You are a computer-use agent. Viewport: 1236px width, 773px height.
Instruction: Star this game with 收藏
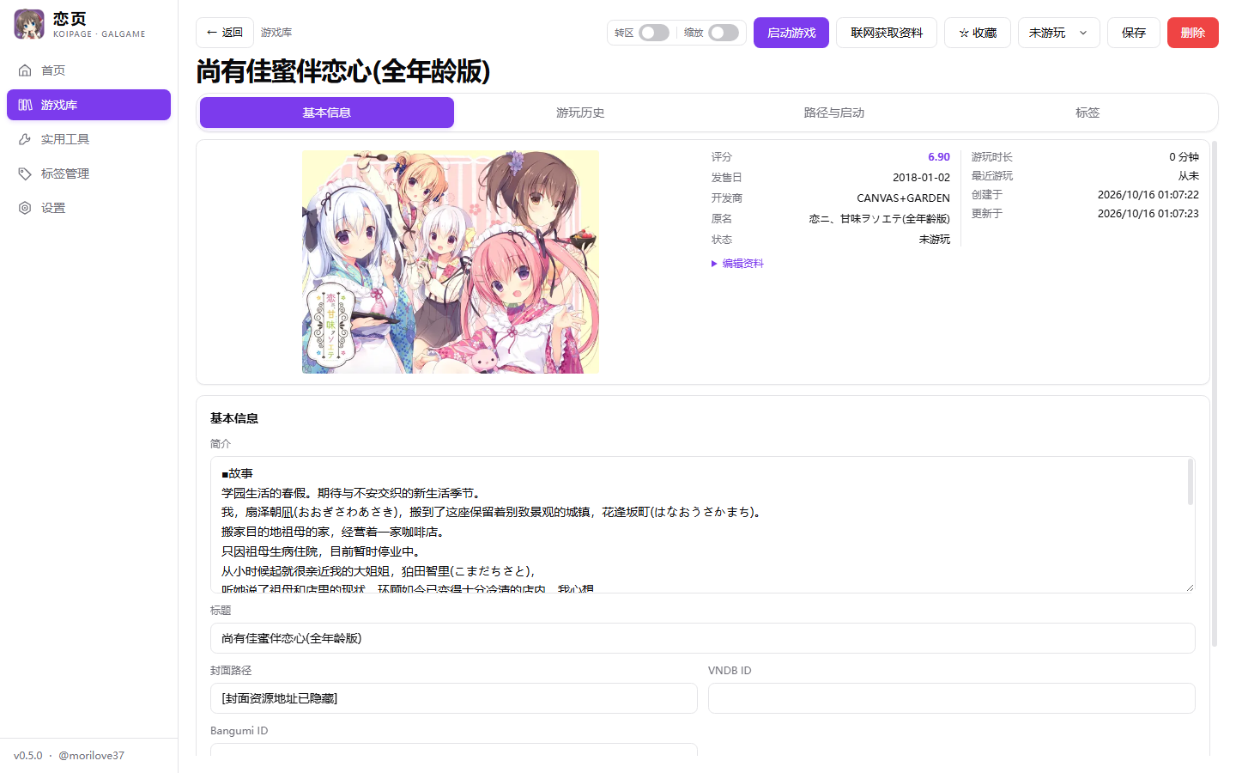978,33
